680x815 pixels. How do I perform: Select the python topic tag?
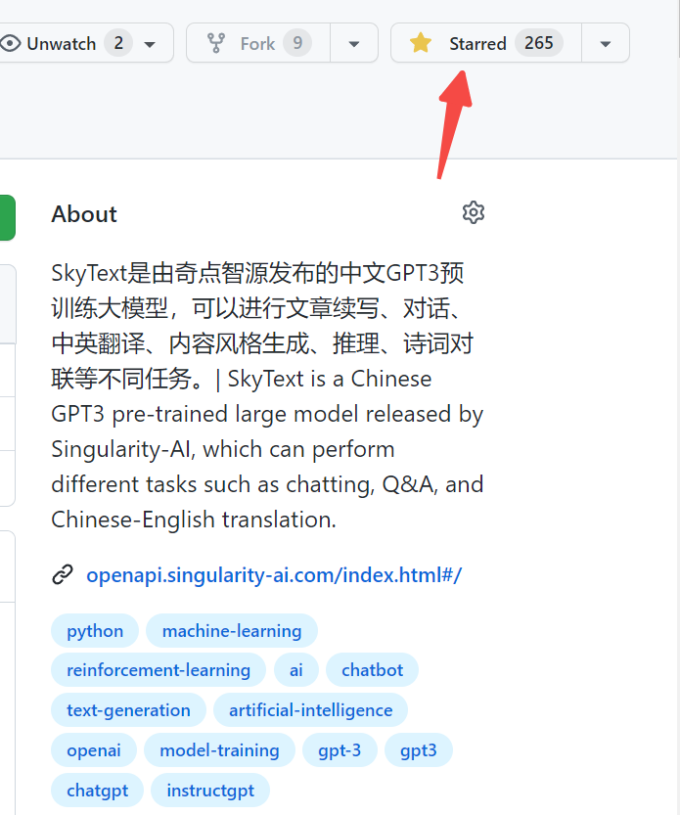(95, 631)
